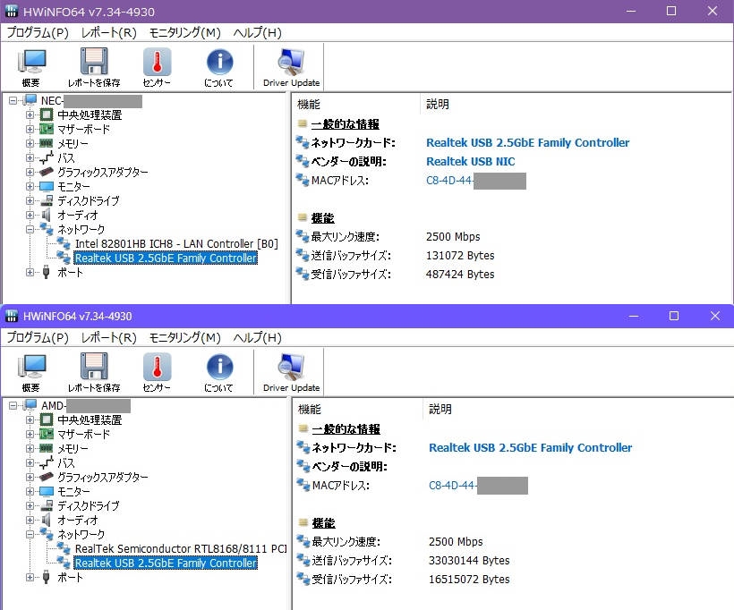This screenshot has width=734, height=610.
Task: Expand オーディオ in the AMD tree
Action: pos(30,521)
